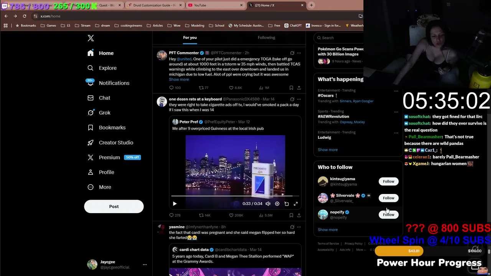Bookmark the one dozen rats post
The image size is (491, 276).
tap(291, 215)
